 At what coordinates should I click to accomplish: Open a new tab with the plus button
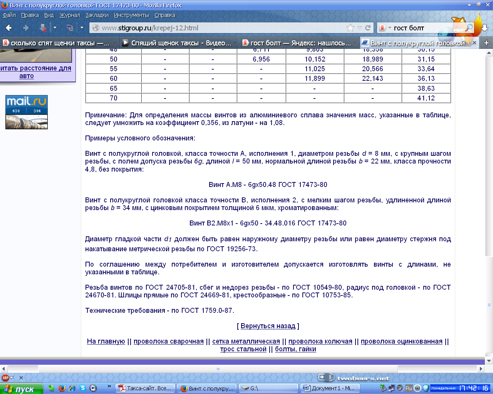point(486,43)
